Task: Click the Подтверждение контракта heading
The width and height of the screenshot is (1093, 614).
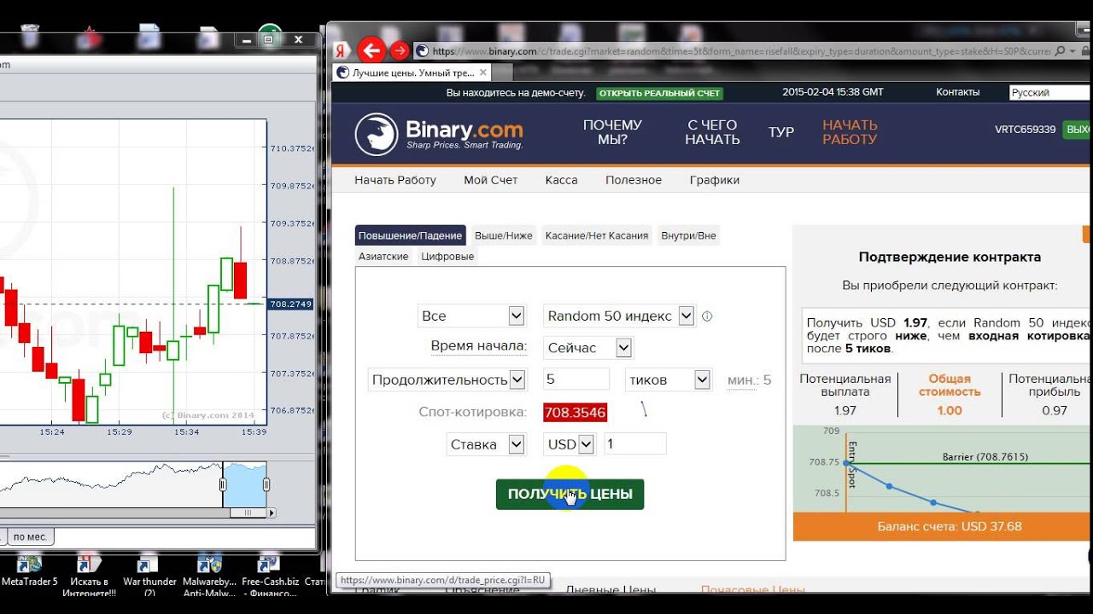Action: [x=950, y=257]
